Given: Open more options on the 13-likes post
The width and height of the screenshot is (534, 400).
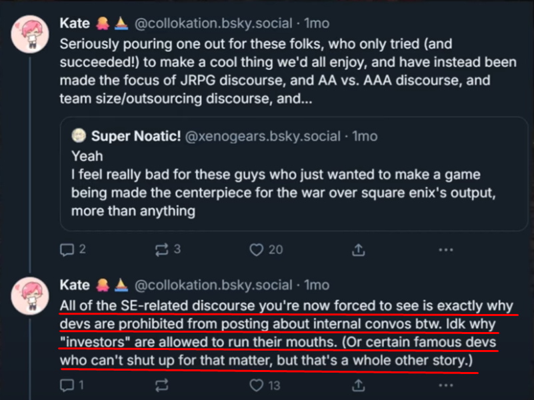Looking at the screenshot, I should coord(446,385).
